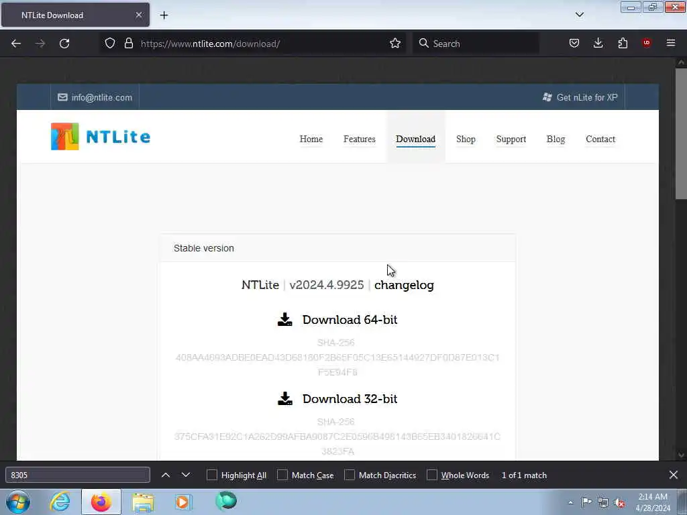
Task: Click the Download 64-bit link
Action: [x=350, y=320]
